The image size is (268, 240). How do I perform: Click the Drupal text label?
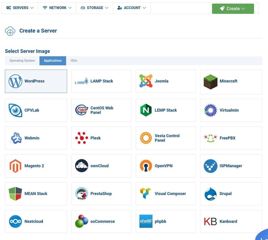point(225,194)
